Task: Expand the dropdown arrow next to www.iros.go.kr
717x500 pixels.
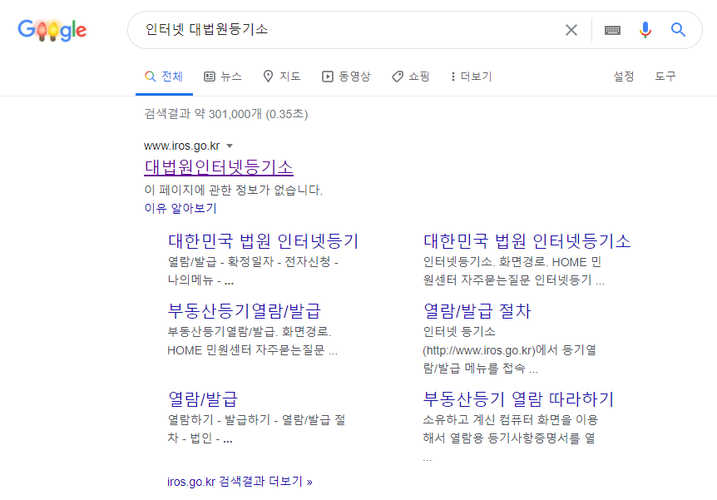Action: click(x=230, y=146)
